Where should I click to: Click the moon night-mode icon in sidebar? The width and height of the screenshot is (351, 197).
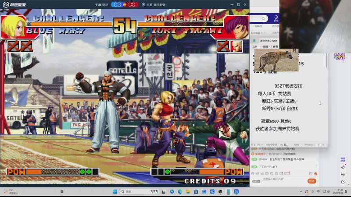343,167
